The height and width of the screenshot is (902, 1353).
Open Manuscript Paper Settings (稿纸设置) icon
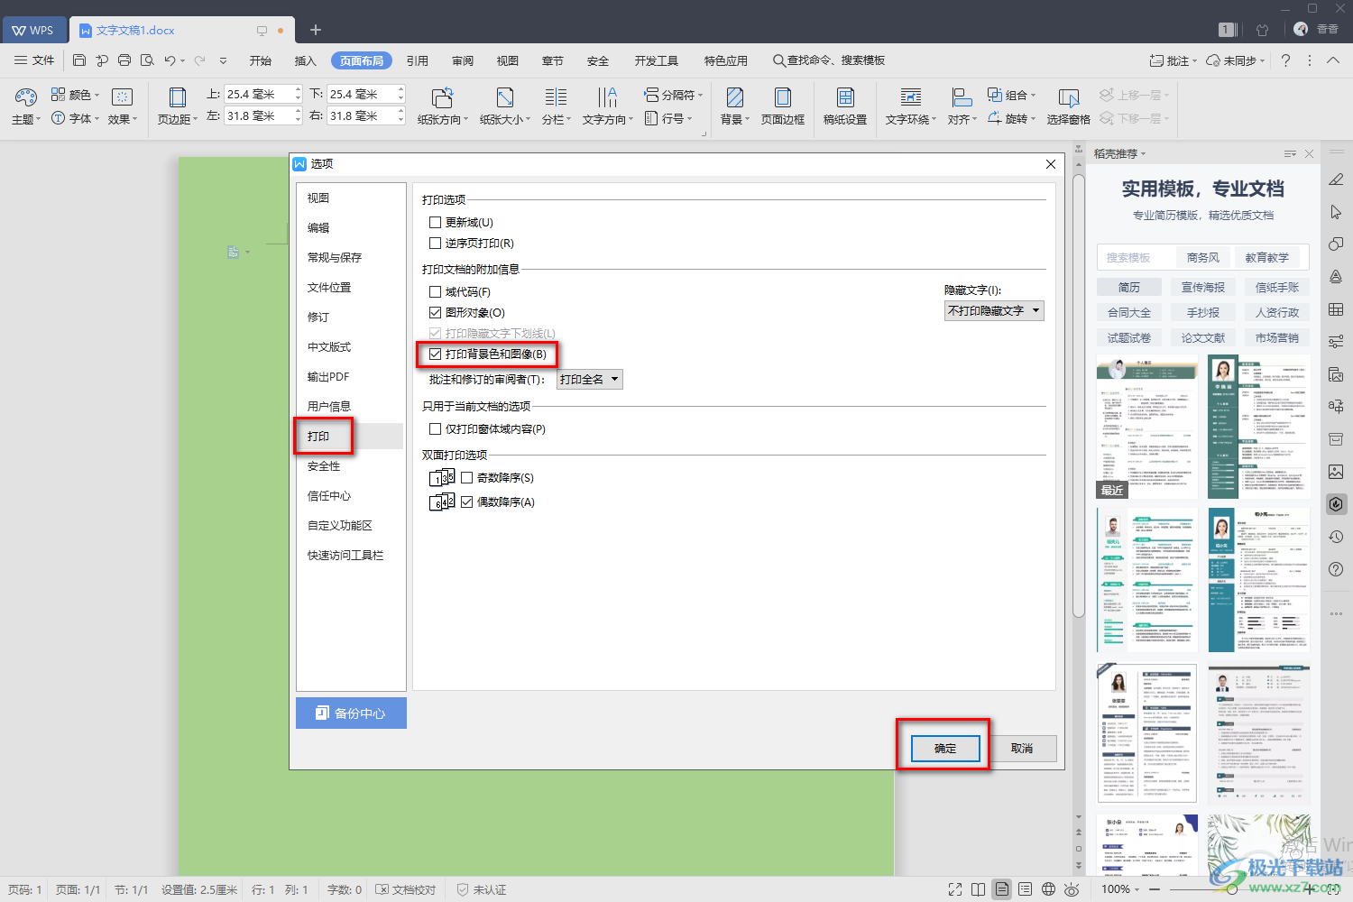[845, 97]
